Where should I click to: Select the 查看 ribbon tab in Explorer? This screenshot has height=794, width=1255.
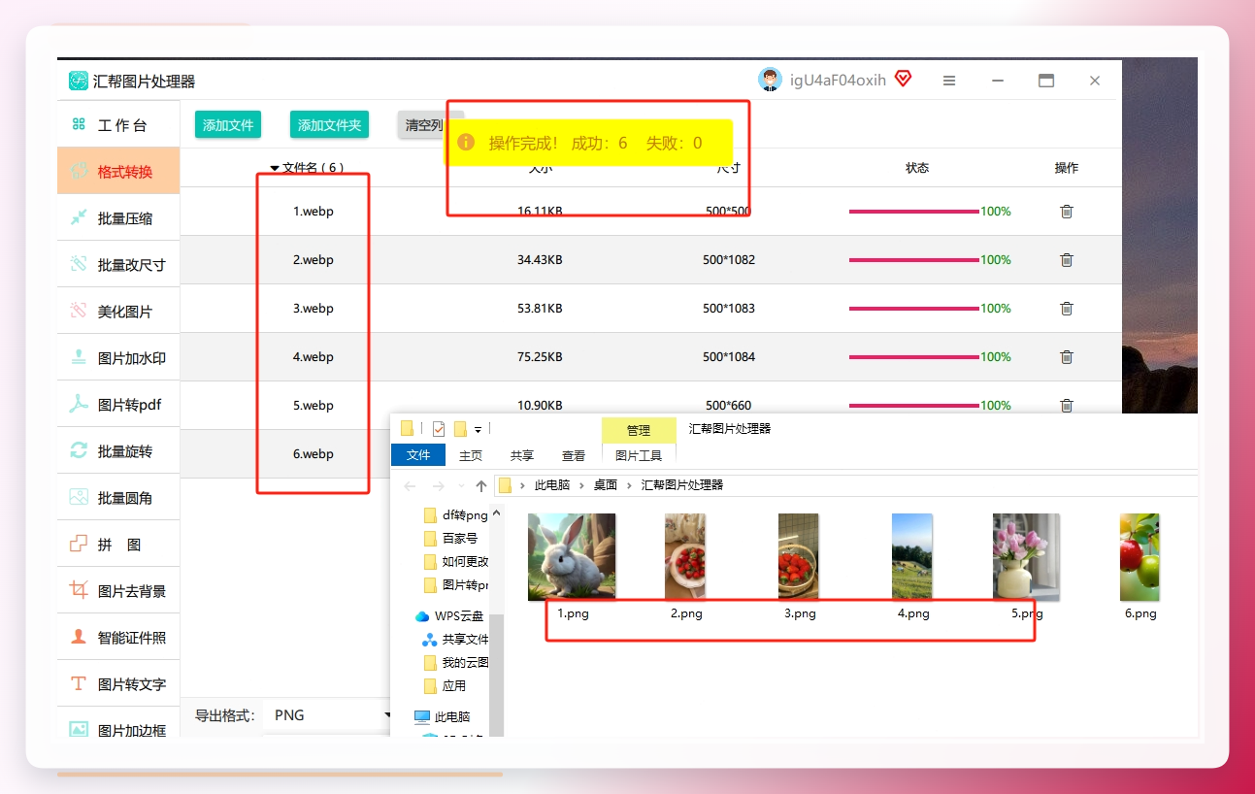click(x=574, y=455)
